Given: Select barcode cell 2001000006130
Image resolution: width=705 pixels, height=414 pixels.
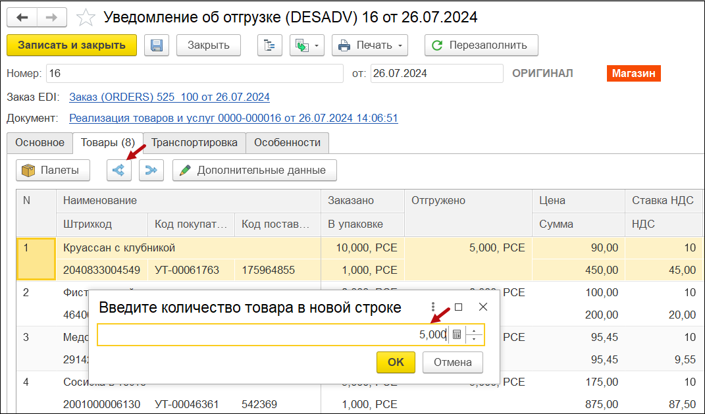Looking at the screenshot, I should coord(102,404).
